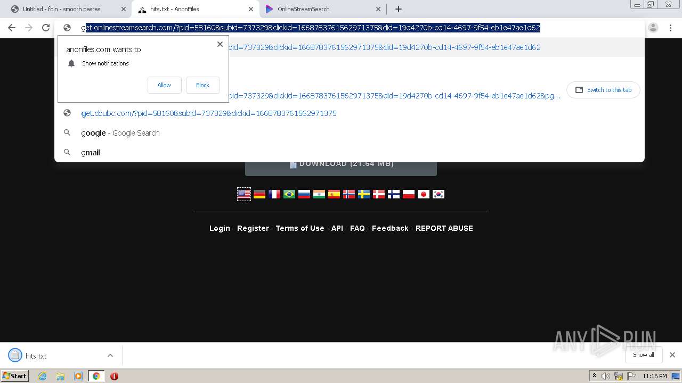Select the South Korean flag language

click(x=439, y=194)
